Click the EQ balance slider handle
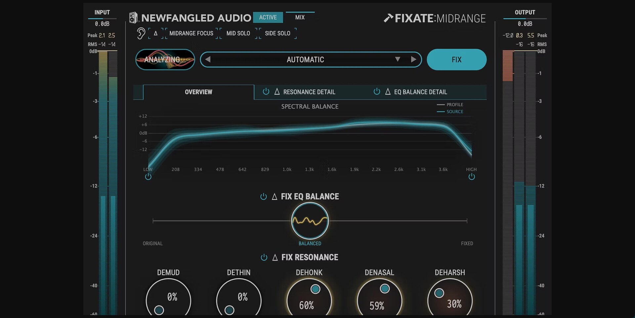The height and width of the screenshot is (318, 635). 310,221
